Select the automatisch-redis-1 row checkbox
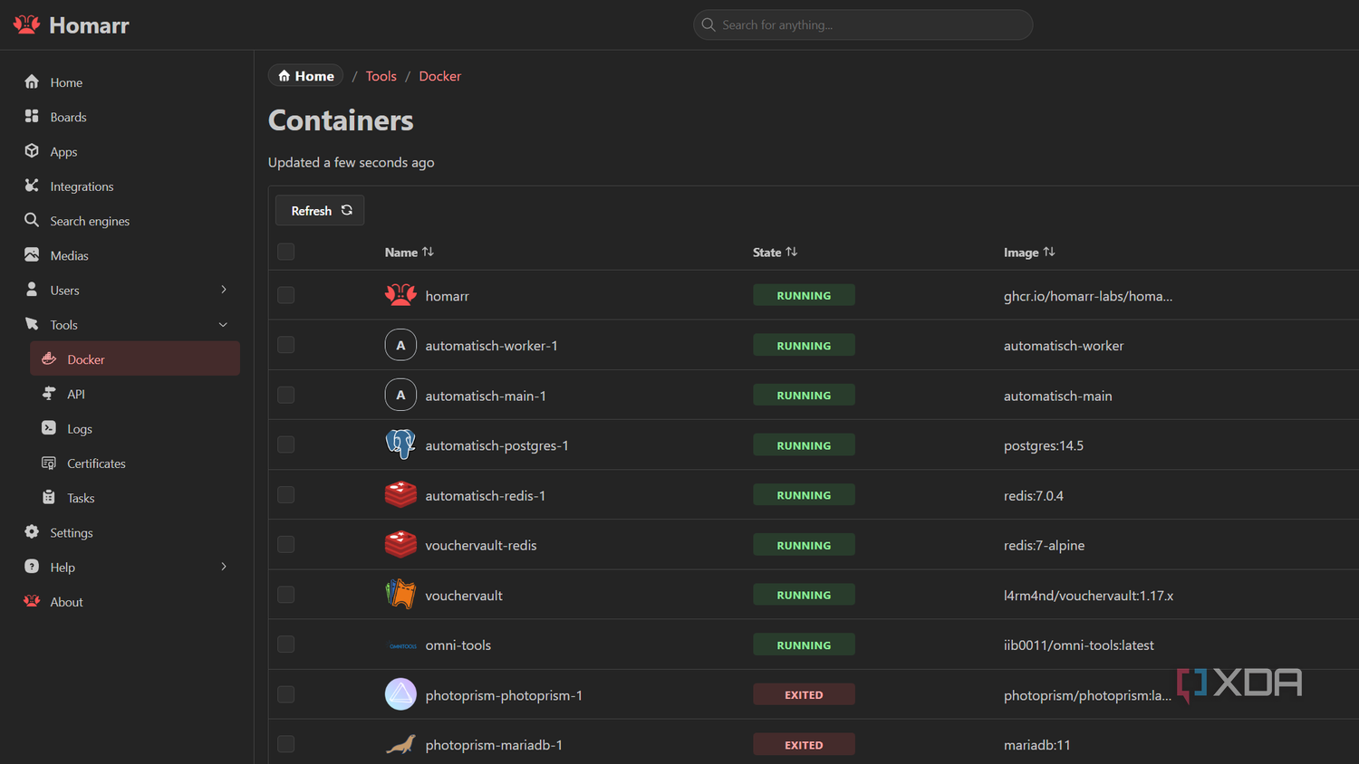The width and height of the screenshot is (1359, 764). pos(285,494)
